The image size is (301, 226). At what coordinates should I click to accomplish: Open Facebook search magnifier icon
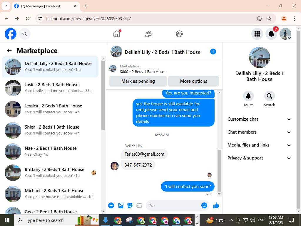tap(25, 34)
